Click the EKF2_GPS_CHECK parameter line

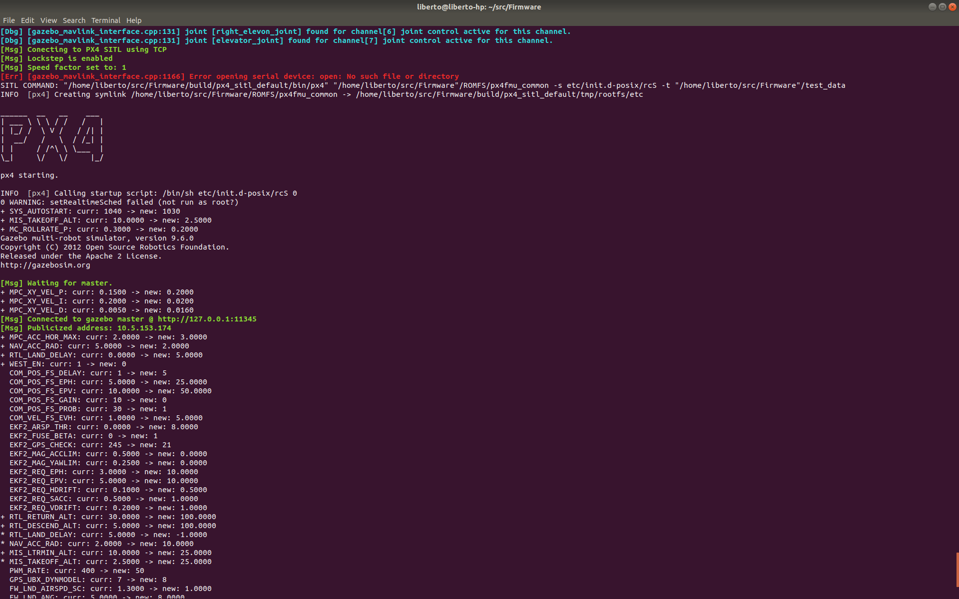(90, 445)
